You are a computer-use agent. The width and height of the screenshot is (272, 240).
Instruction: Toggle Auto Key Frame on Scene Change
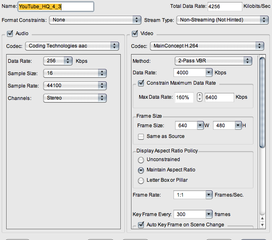[x=141, y=225]
